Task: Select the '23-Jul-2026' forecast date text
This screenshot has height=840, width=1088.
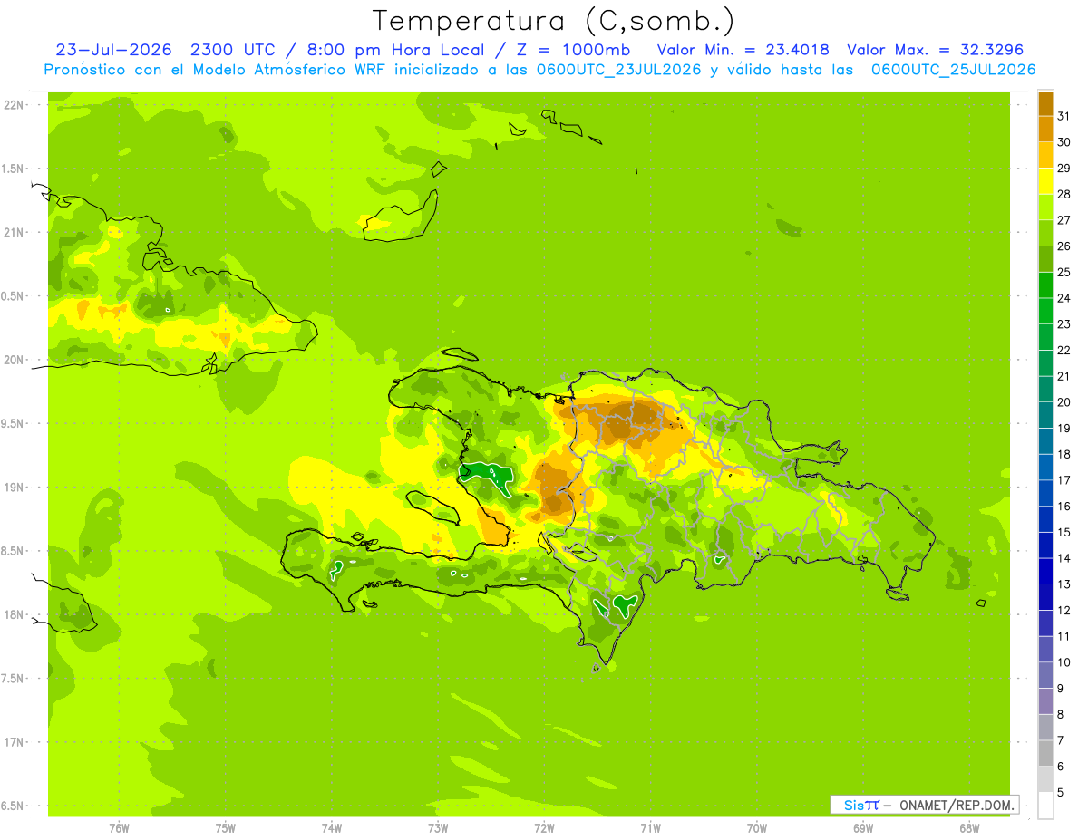Action: point(114,50)
